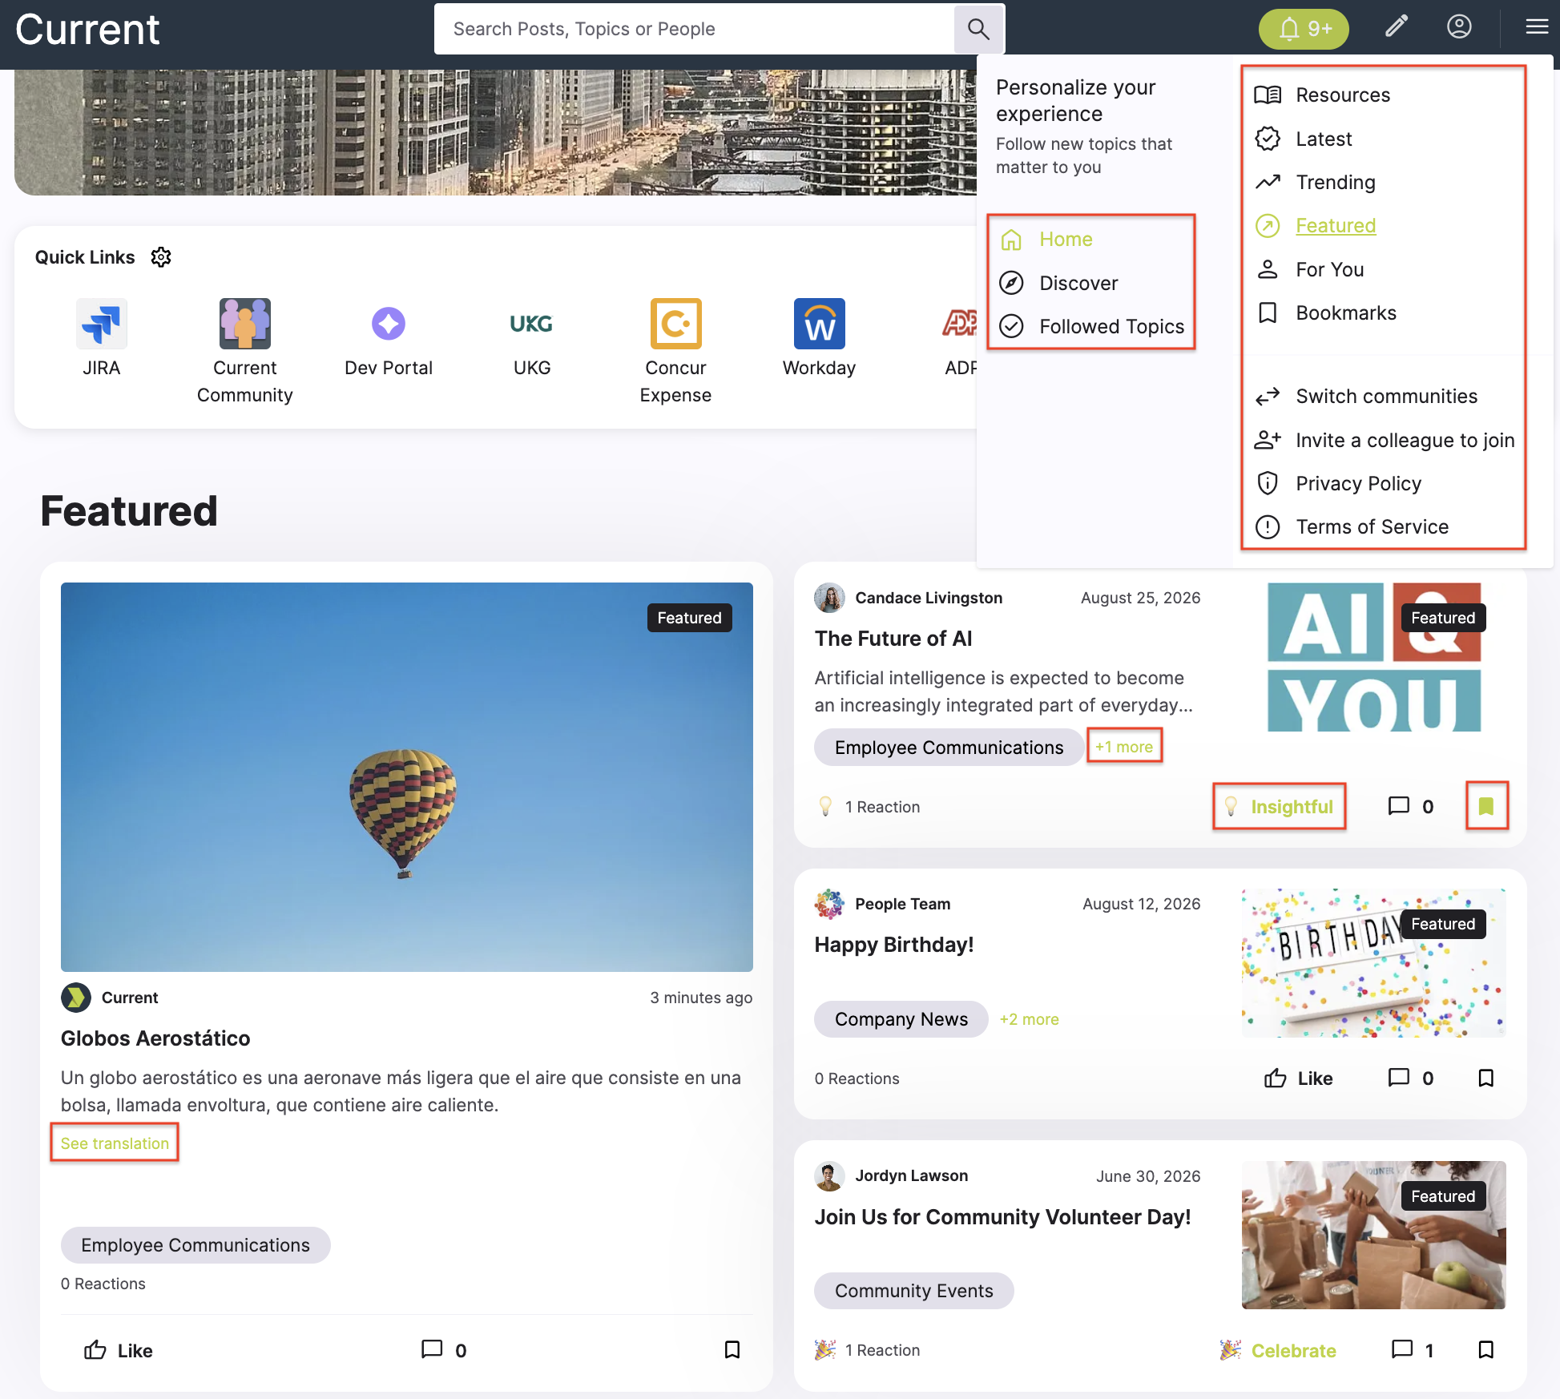Open Followed Topics menu item
Viewport: 1560px width, 1399px height.
[1090, 326]
